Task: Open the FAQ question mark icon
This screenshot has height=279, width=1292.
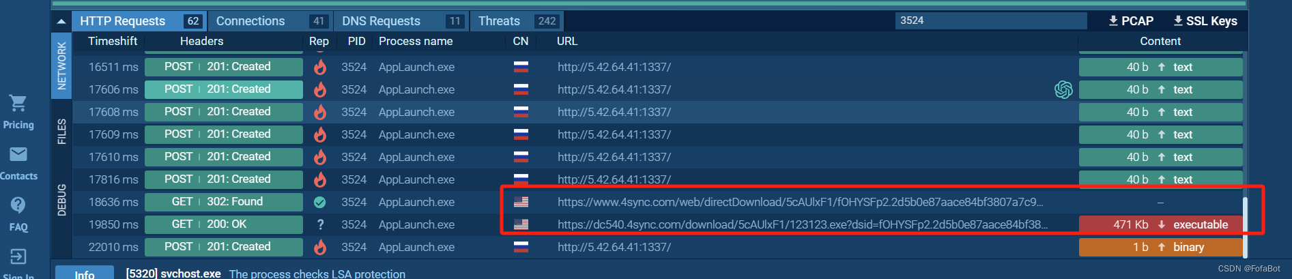Action: [x=18, y=205]
